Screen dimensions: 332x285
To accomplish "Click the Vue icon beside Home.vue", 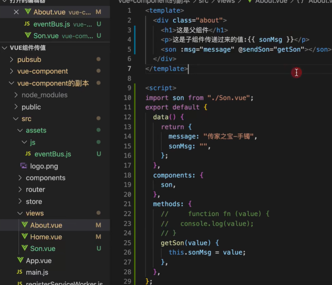I will tap(25, 236).
